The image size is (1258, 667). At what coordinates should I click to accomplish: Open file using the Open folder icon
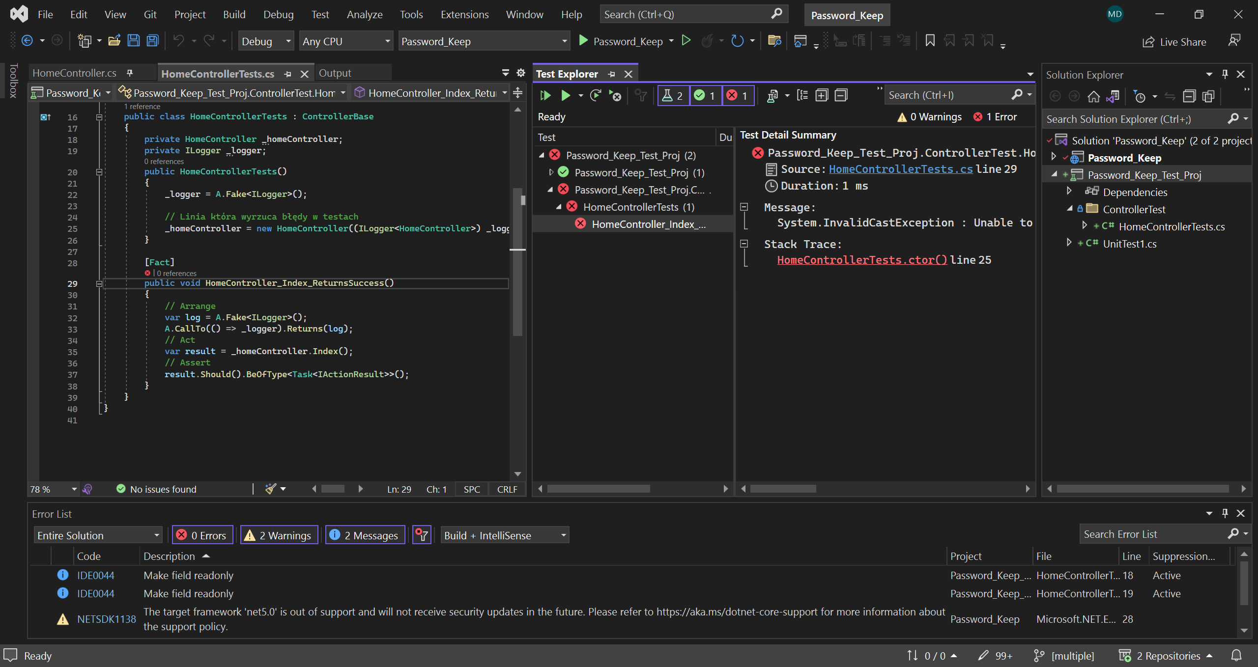pyautogui.click(x=114, y=41)
